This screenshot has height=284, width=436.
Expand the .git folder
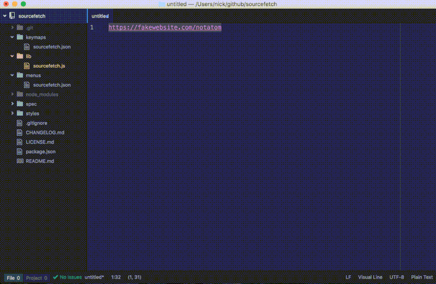coord(13,27)
